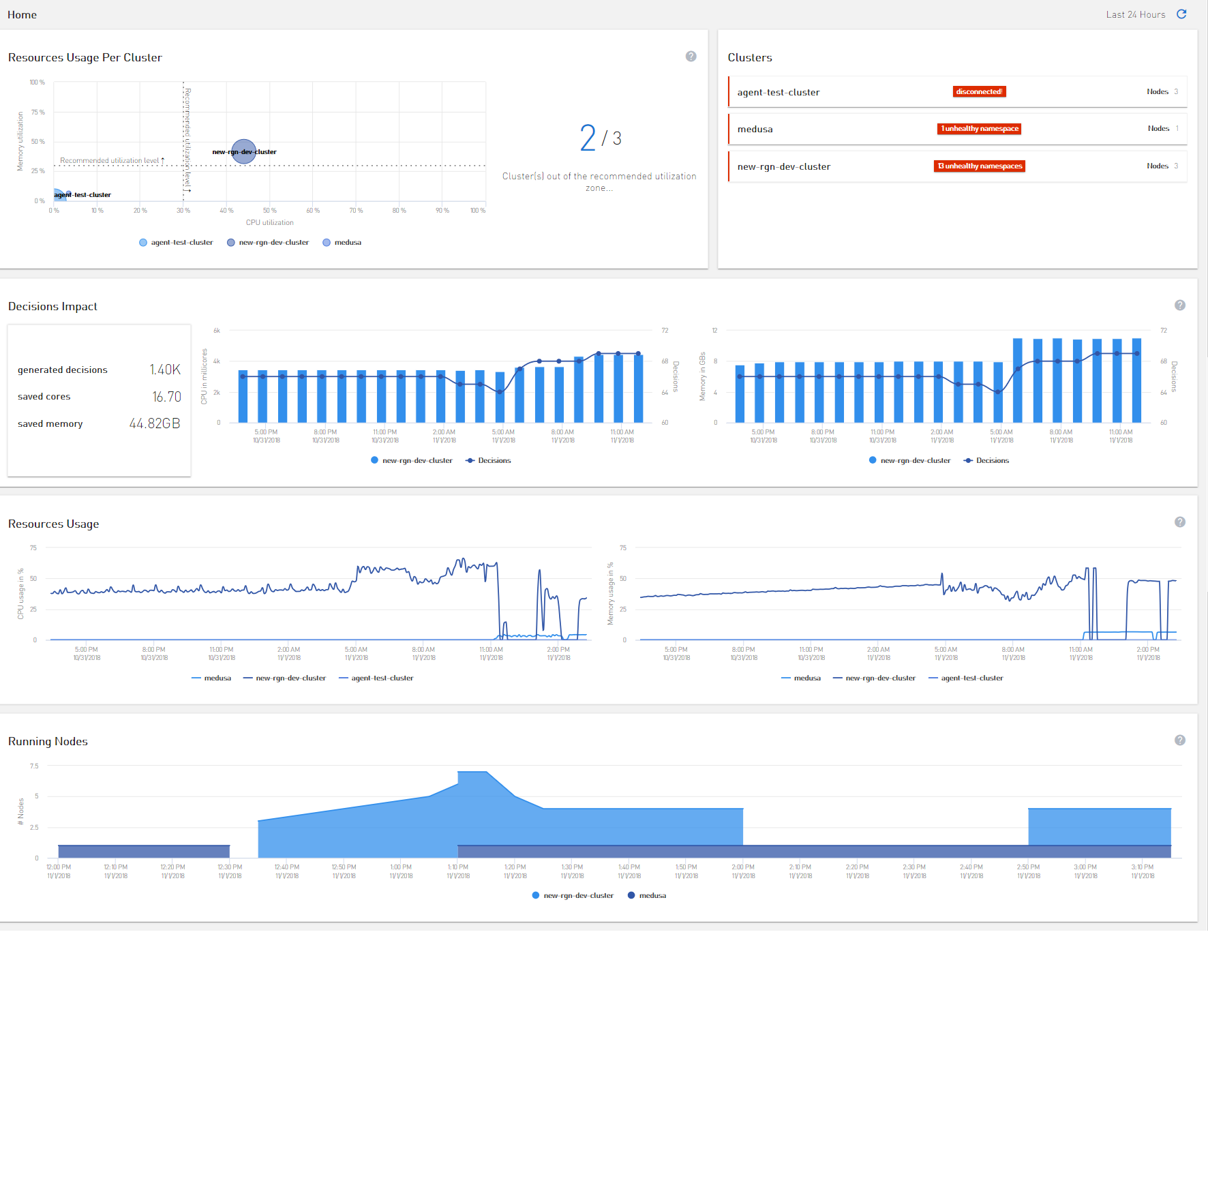Toggle medusa legend in scatter chart
This screenshot has height=1185, width=1208.
342,243
